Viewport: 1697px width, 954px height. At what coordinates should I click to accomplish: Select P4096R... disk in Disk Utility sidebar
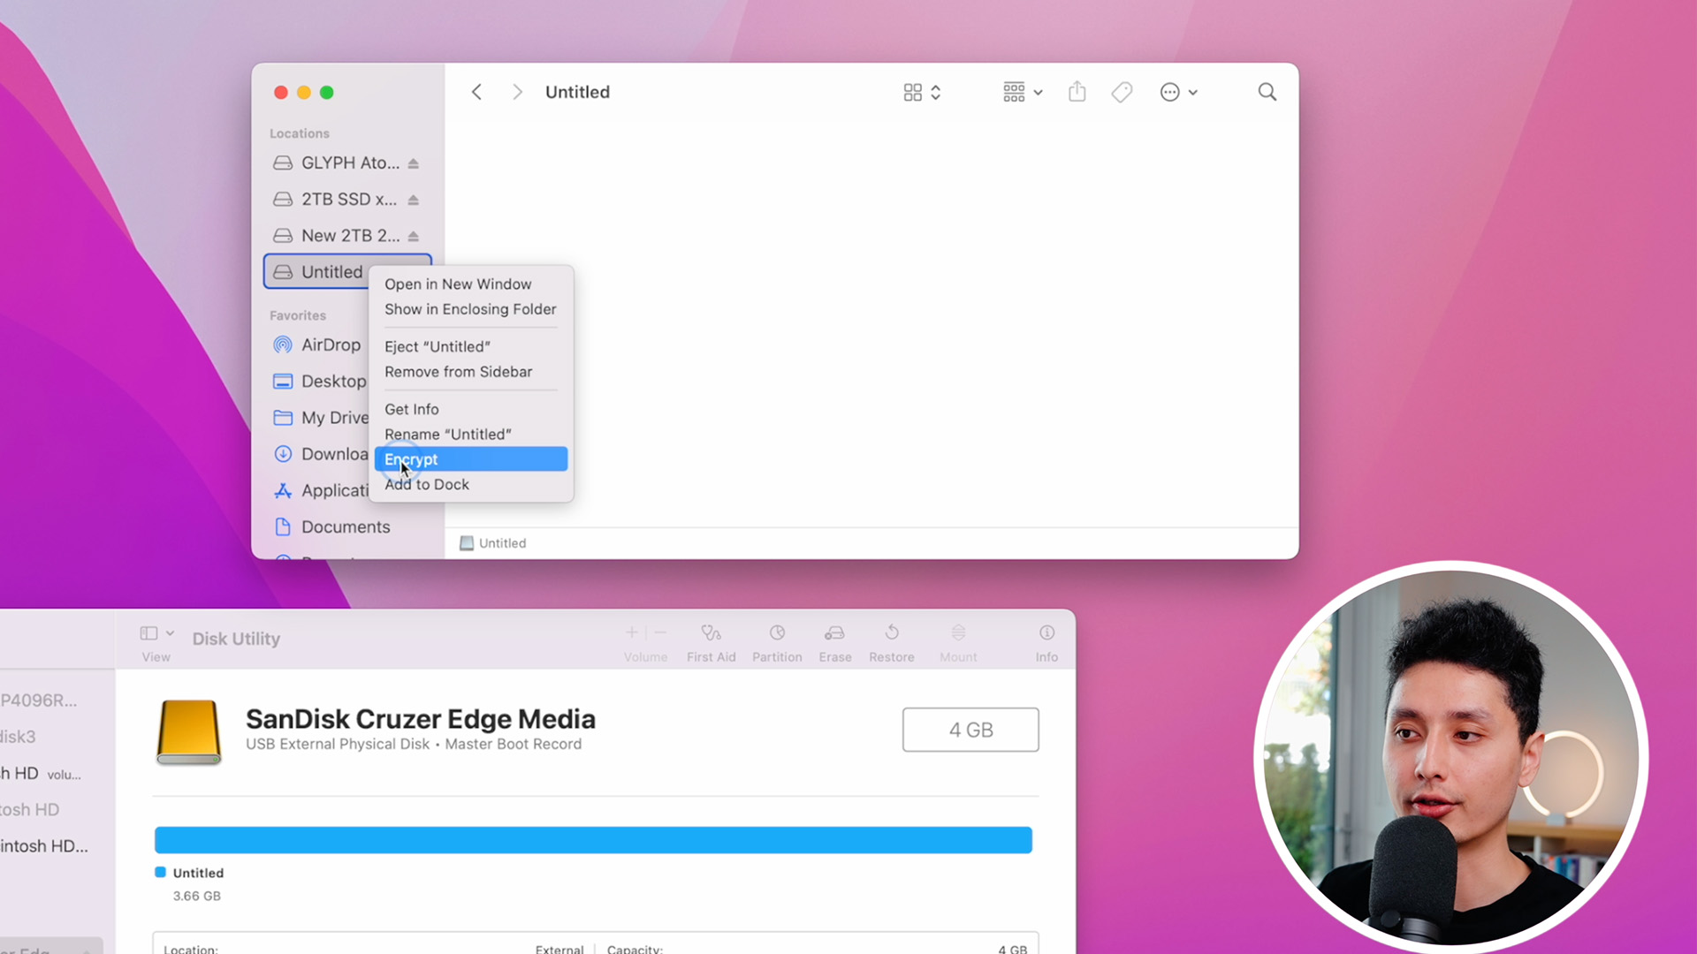(39, 700)
